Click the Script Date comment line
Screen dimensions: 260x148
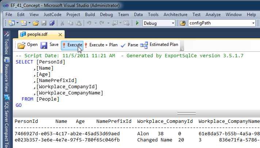(x=130, y=56)
